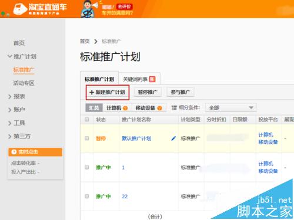
Task: Click the (合计) total row label
Action: [155, 216]
